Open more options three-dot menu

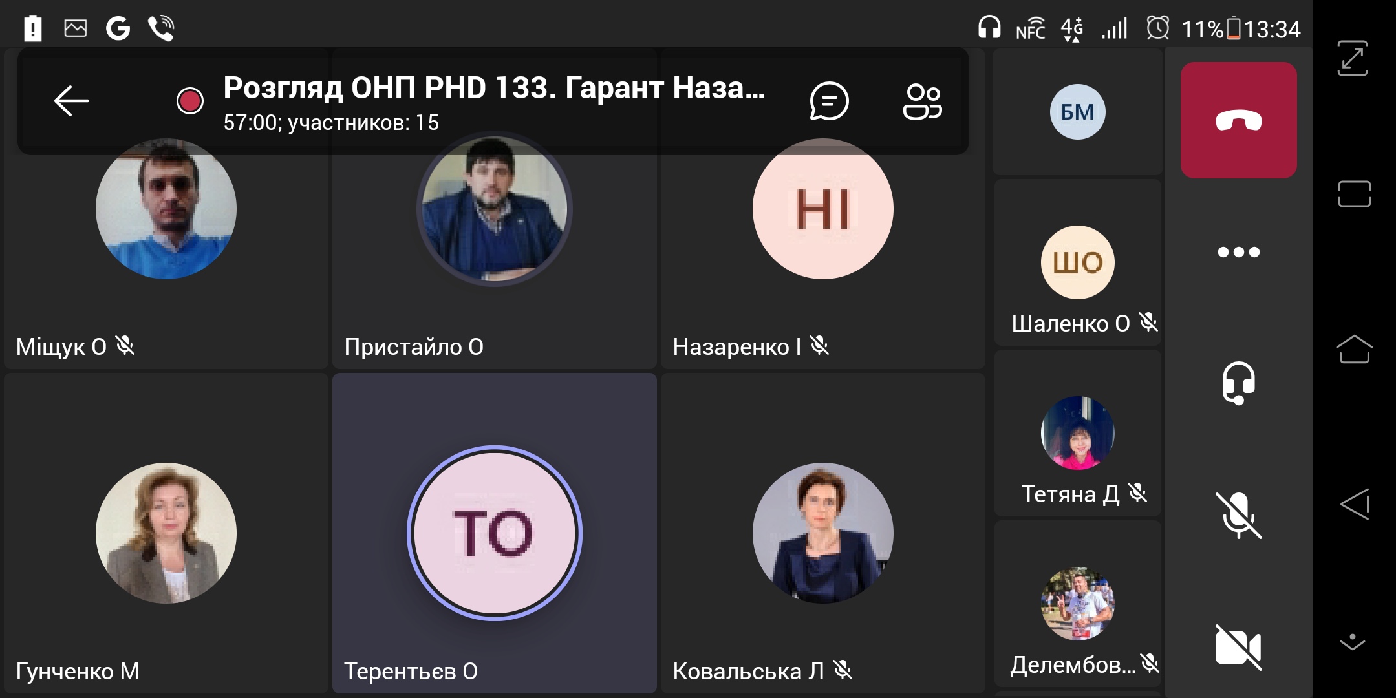[x=1238, y=252]
